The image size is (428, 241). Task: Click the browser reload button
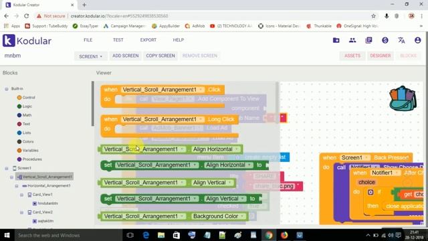pos(27,16)
